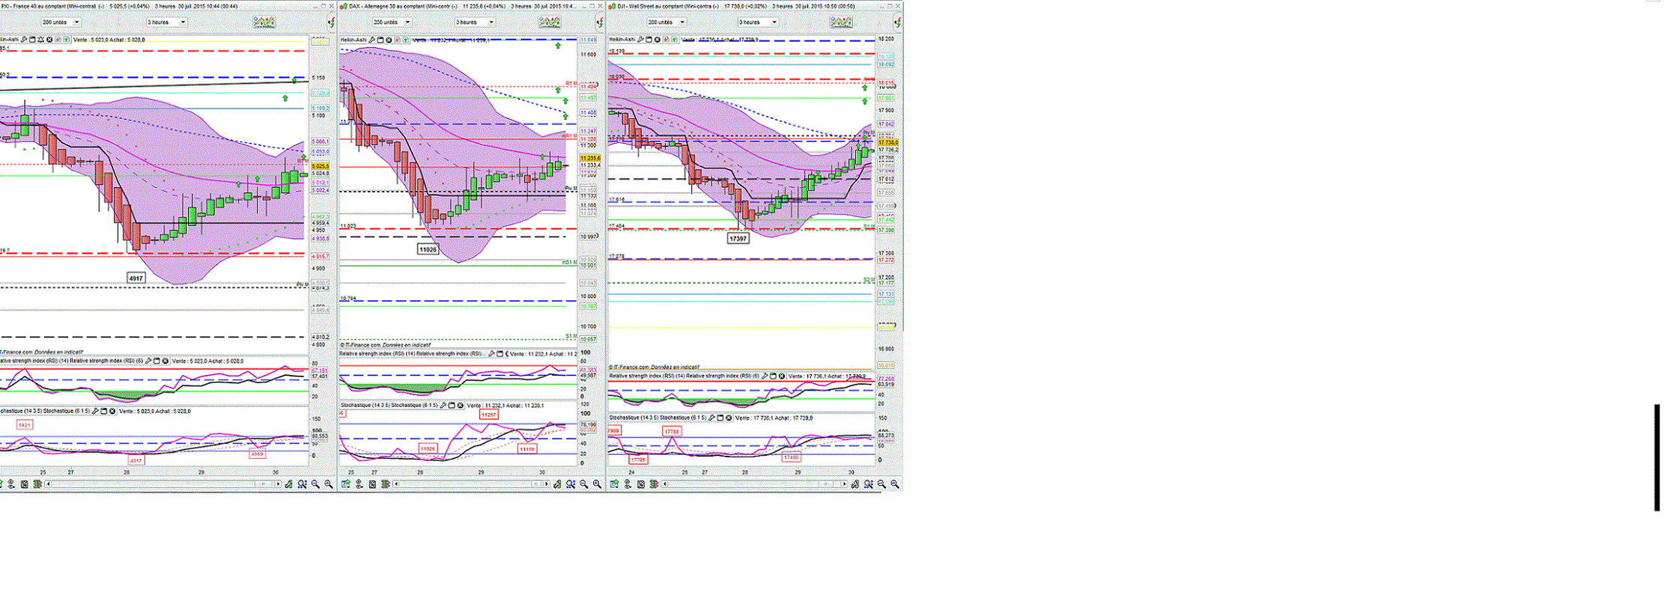Screen dimensions: 1664x601
Task: Zoom out on the Wall Street chart time axis
Action: coord(881,484)
